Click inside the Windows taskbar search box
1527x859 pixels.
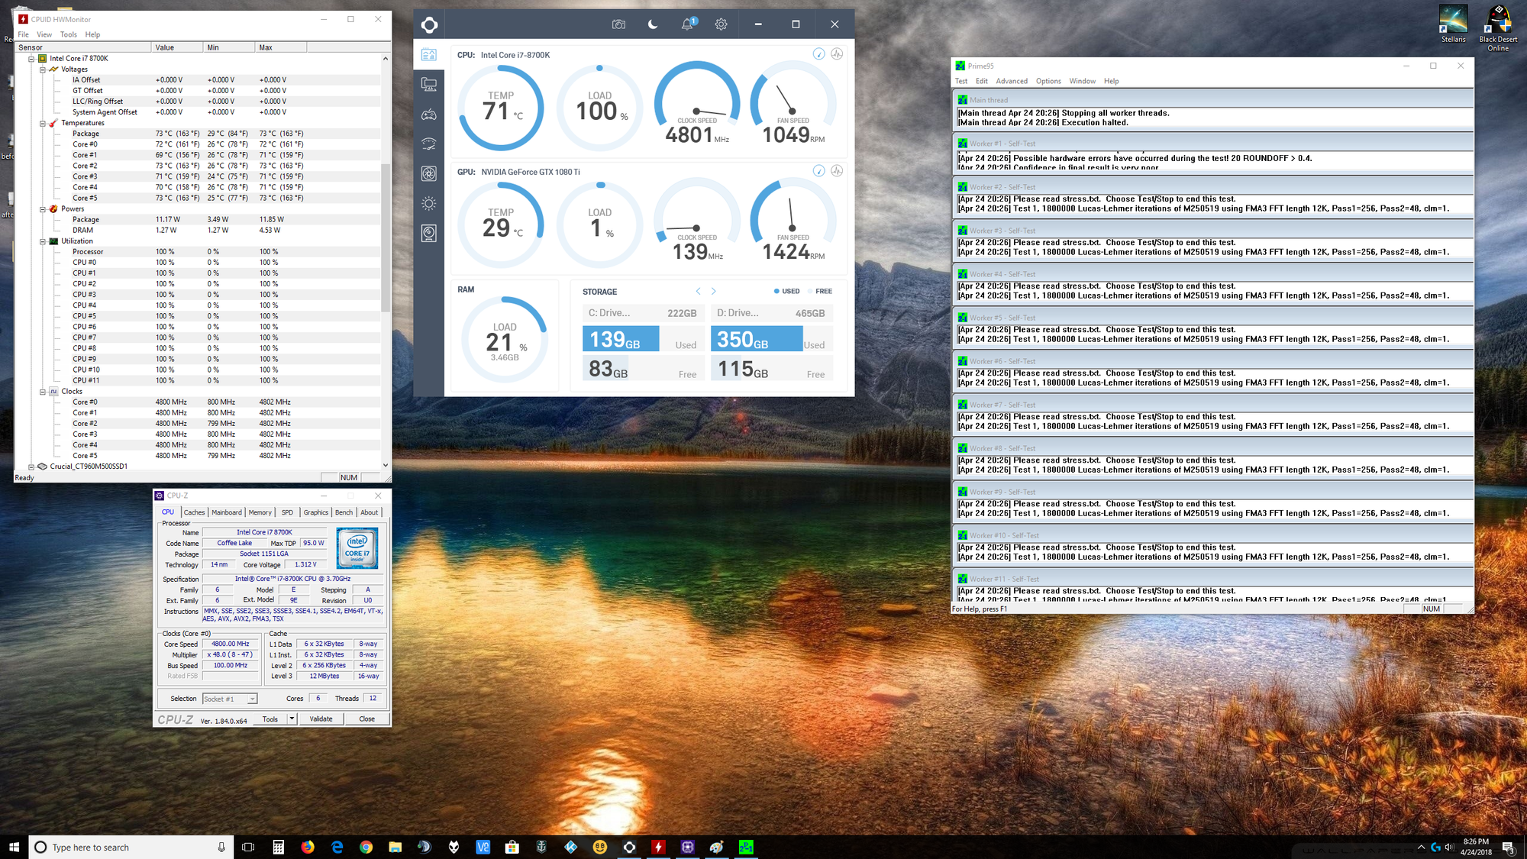122,847
